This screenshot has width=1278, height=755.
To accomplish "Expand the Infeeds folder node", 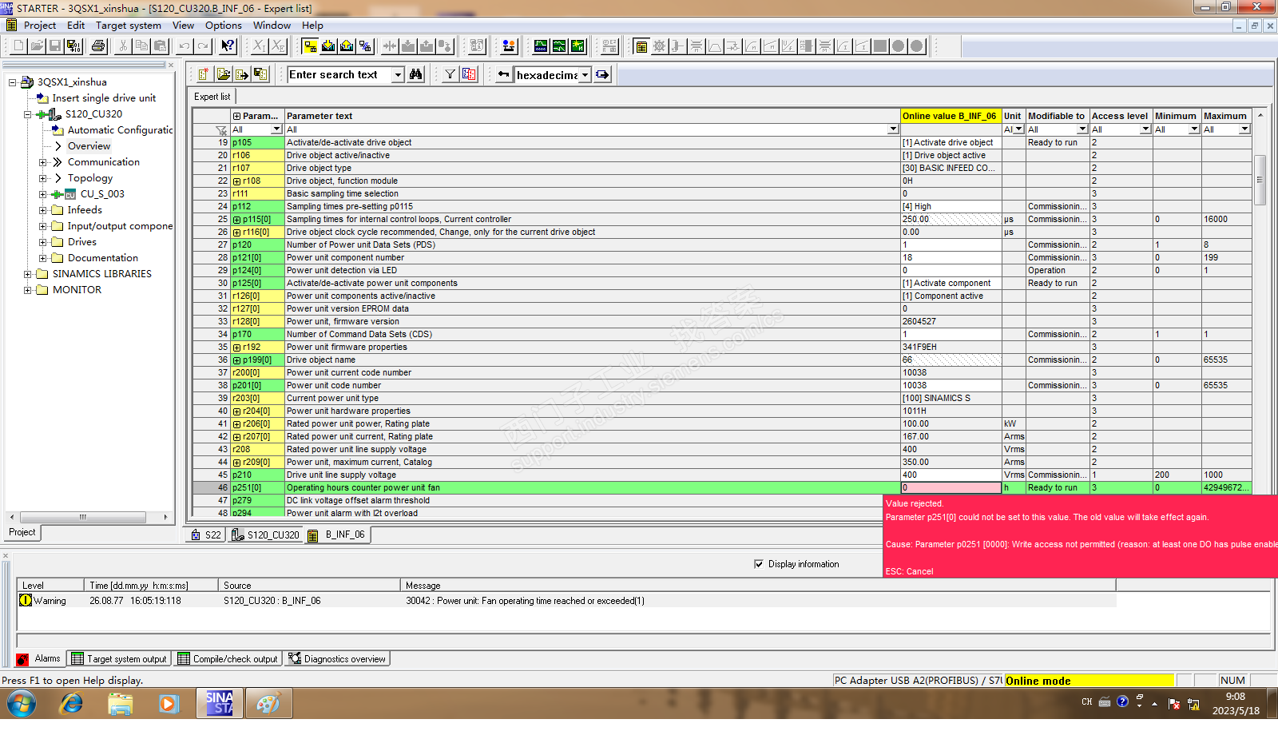I will click(x=43, y=210).
